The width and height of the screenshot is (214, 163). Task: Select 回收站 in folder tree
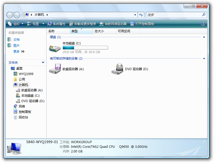click(23, 117)
